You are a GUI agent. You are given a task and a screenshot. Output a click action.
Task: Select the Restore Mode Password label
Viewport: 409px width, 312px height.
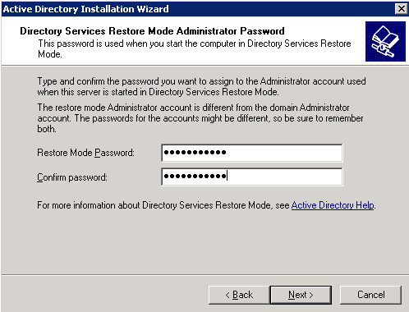85,153
